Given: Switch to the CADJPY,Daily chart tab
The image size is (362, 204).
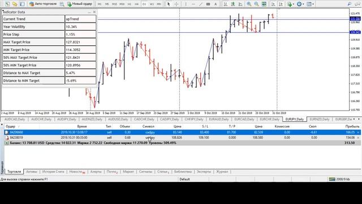Looking at the screenshot, I should [170, 119].
